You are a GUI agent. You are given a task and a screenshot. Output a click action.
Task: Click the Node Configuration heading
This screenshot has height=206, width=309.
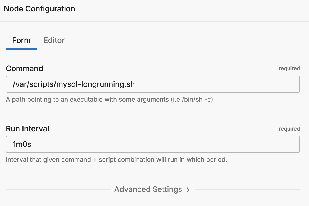(39, 9)
